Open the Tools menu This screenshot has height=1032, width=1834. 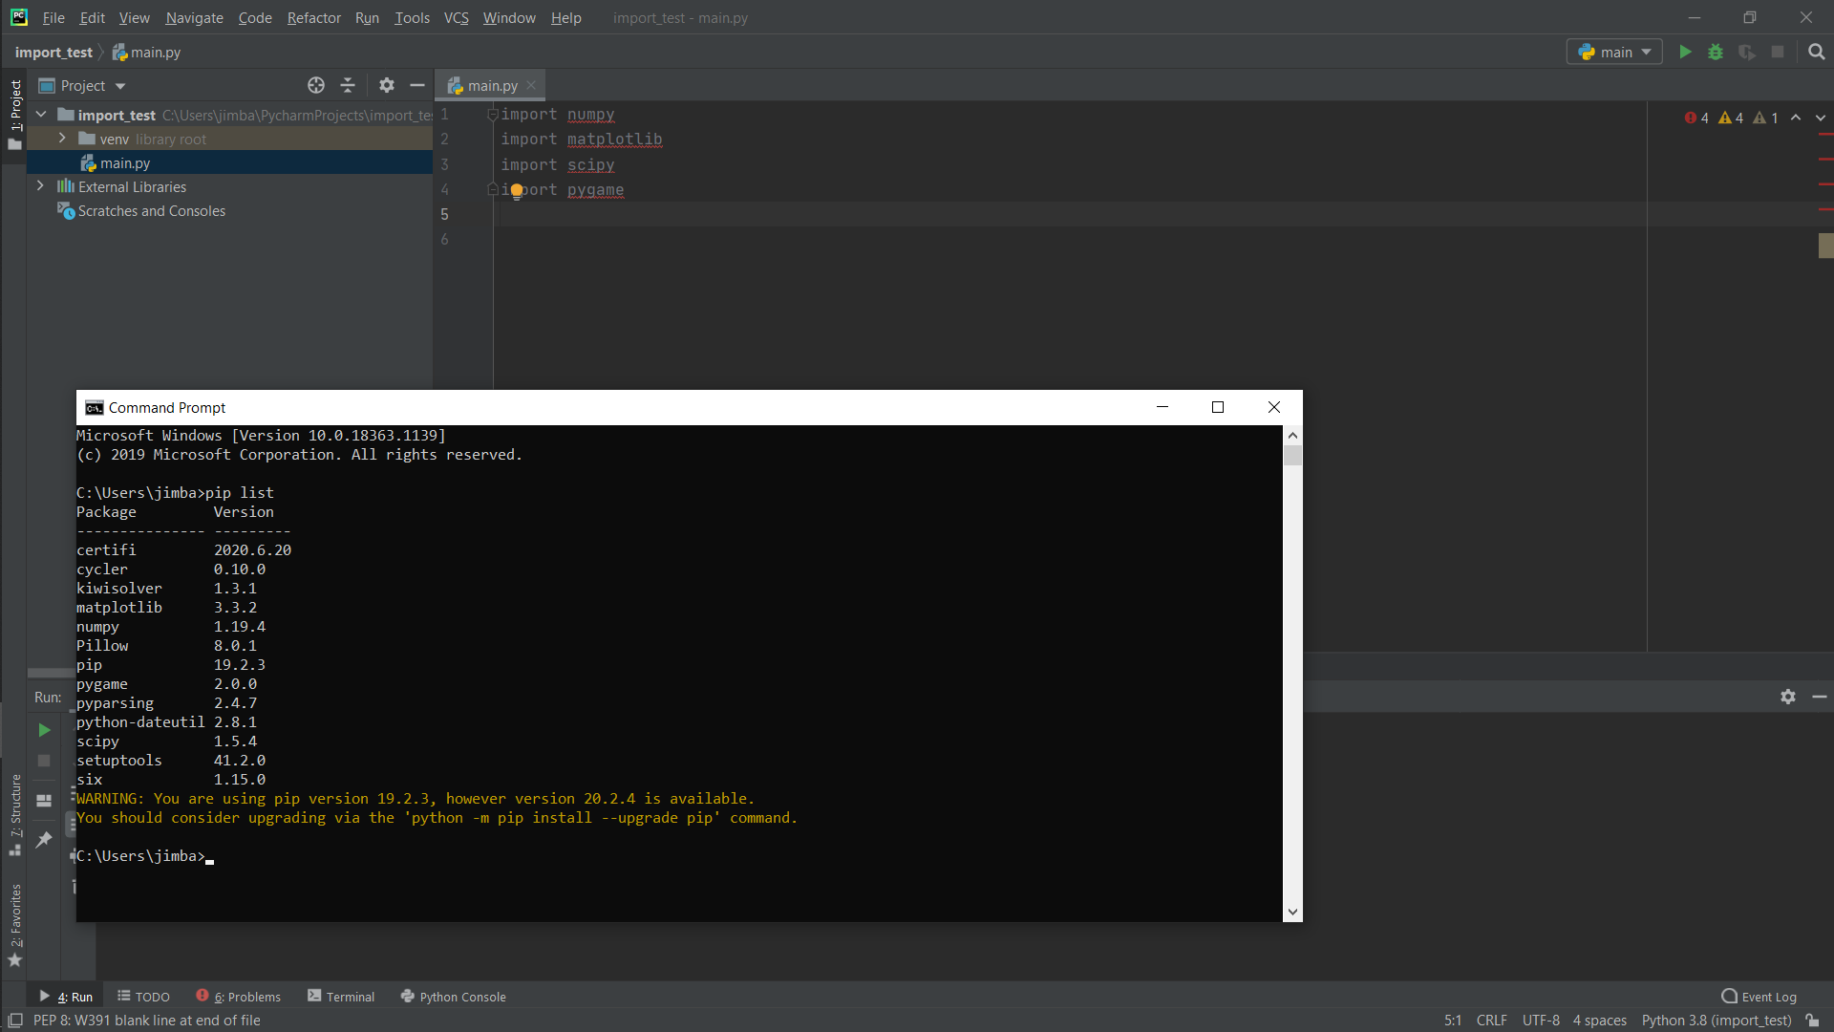[412, 17]
